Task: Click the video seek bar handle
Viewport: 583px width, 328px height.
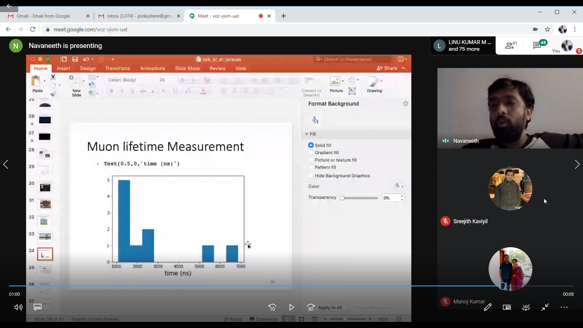Action: pyautogui.click(x=503, y=286)
